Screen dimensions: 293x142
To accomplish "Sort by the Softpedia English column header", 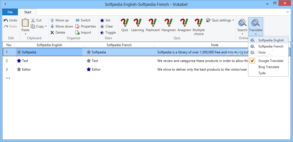I will pyautogui.click(x=49, y=45).
